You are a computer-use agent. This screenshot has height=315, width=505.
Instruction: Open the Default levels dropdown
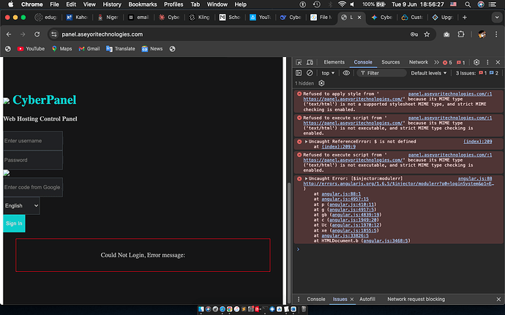429,73
